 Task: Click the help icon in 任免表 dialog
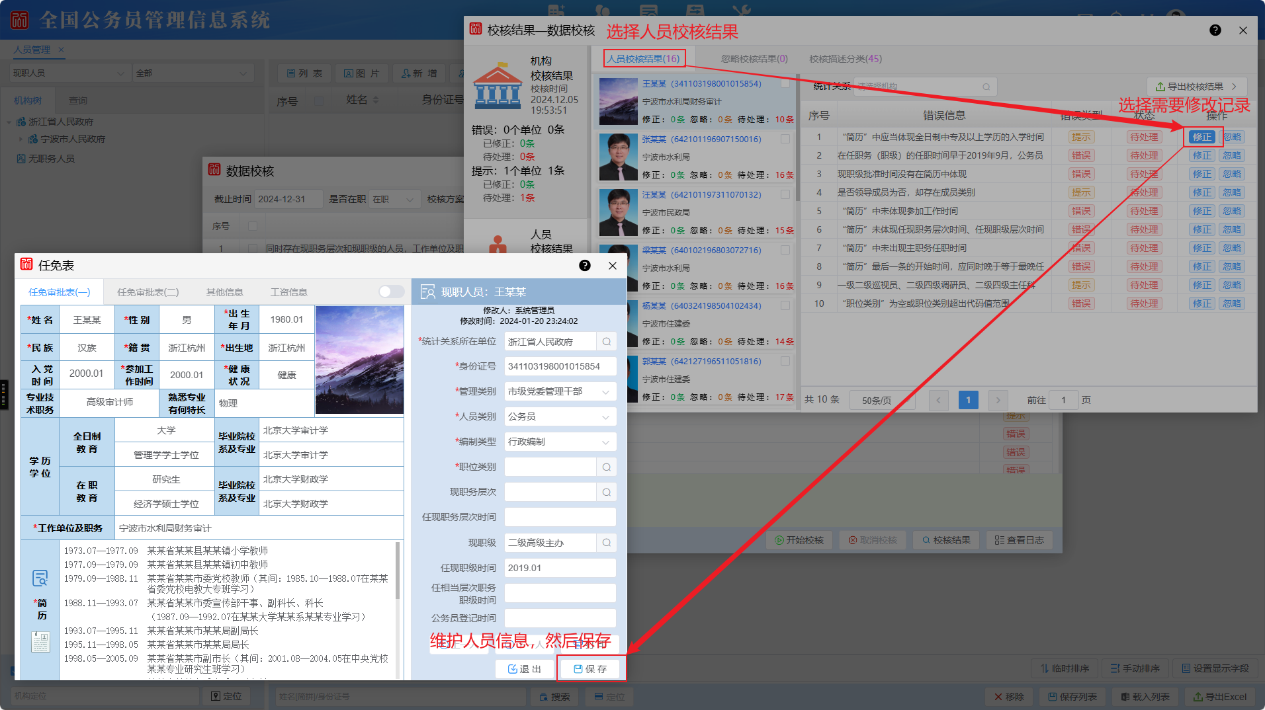(x=584, y=265)
